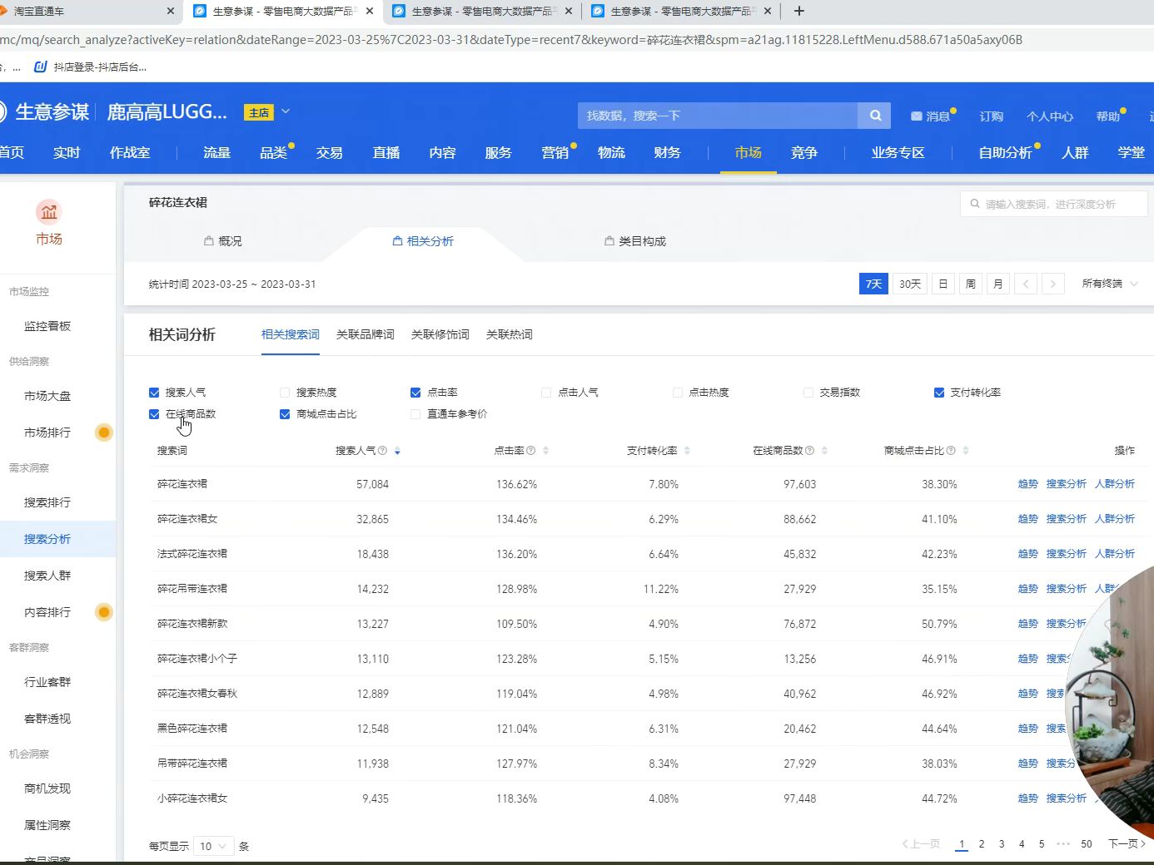This screenshot has width=1154, height=865.
Task: Sort by 商城点击占比 arrows
Action: tap(966, 451)
